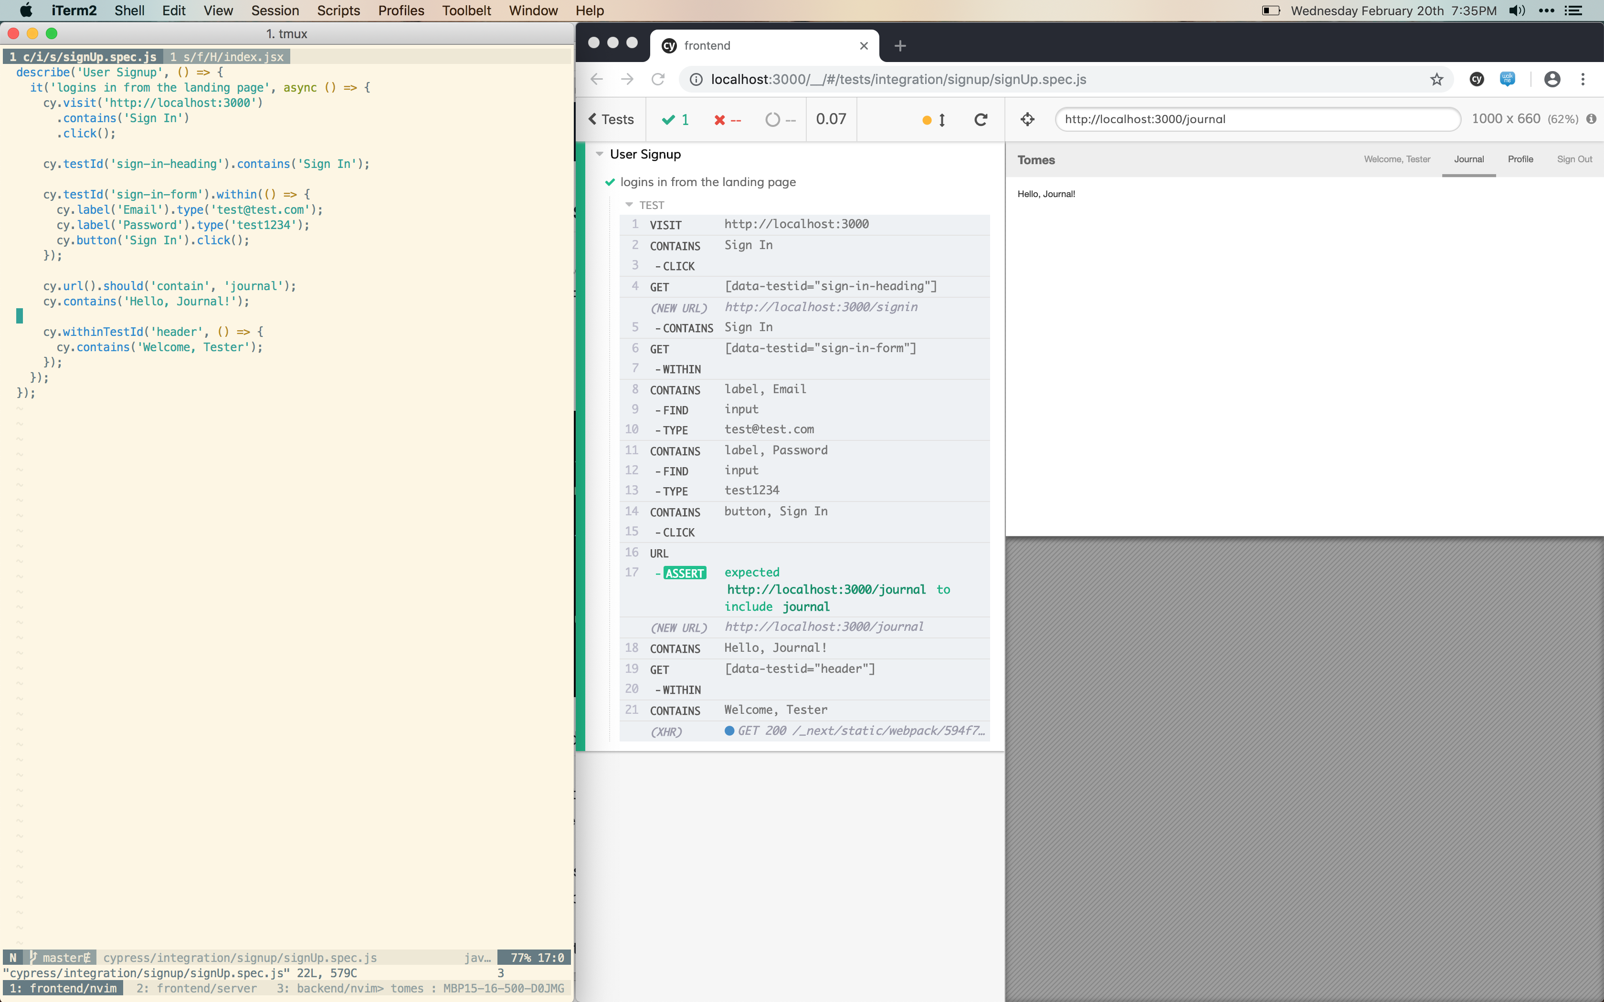Click the pending-tests spinner stat
Viewport: 1604px width, 1002px height.
click(780, 120)
